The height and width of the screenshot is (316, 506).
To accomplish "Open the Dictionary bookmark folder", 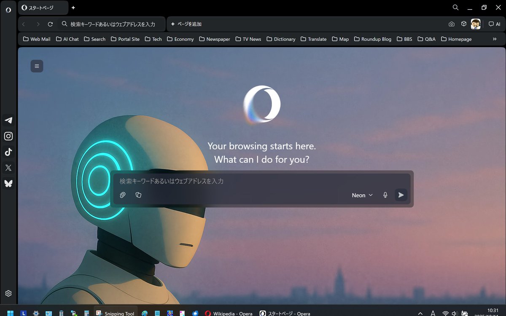I will [x=281, y=39].
